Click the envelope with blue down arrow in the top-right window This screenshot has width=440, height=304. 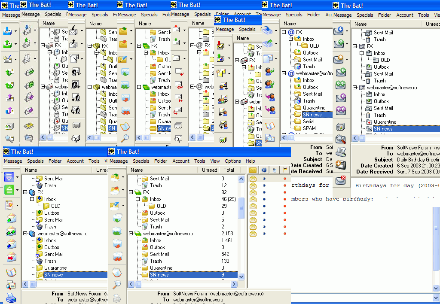pyautogui.click(x=339, y=31)
